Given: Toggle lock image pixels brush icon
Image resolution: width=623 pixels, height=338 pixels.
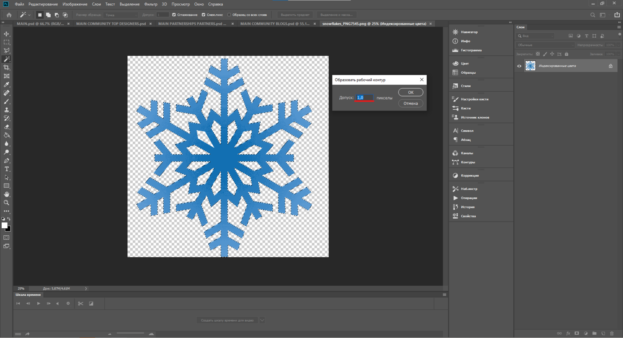Looking at the screenshot, I should (x=545, y=54).
